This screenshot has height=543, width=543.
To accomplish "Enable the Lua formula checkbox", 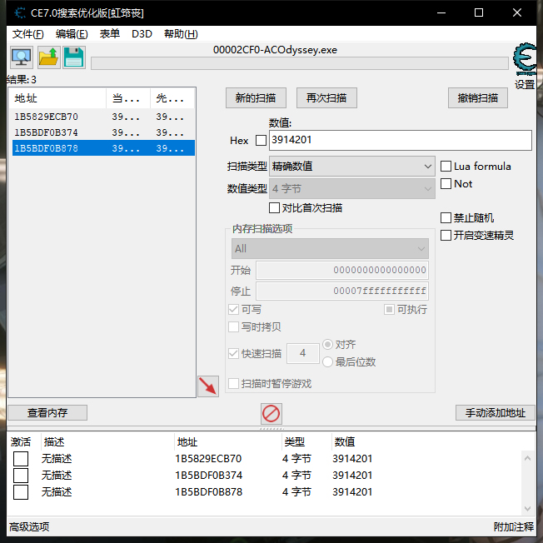I will (446, 167).
